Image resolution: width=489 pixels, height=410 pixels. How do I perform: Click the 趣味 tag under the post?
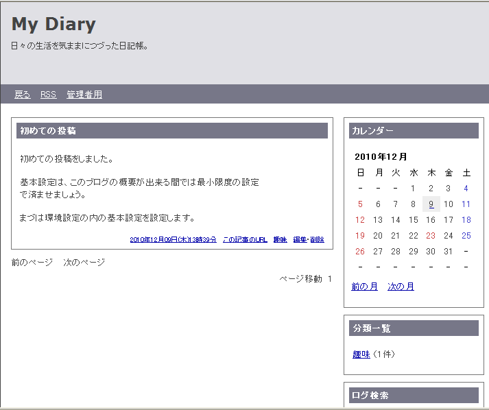[280, 239]
